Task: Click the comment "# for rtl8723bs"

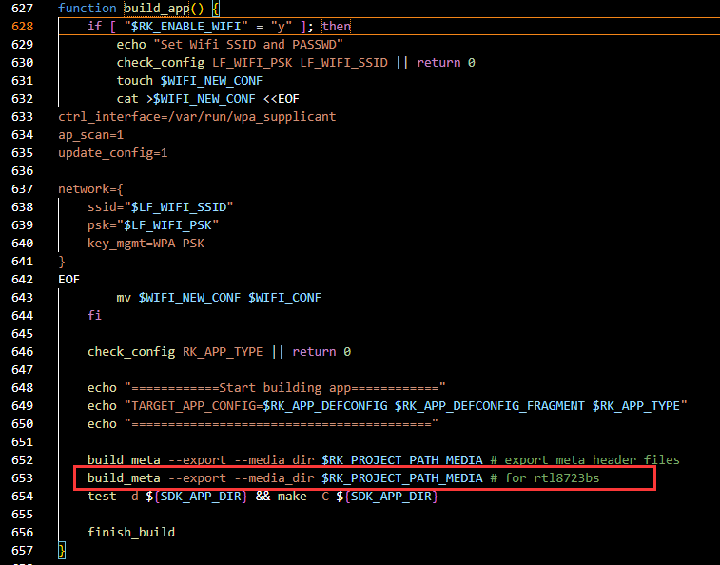Action: (x=545, y=478)
